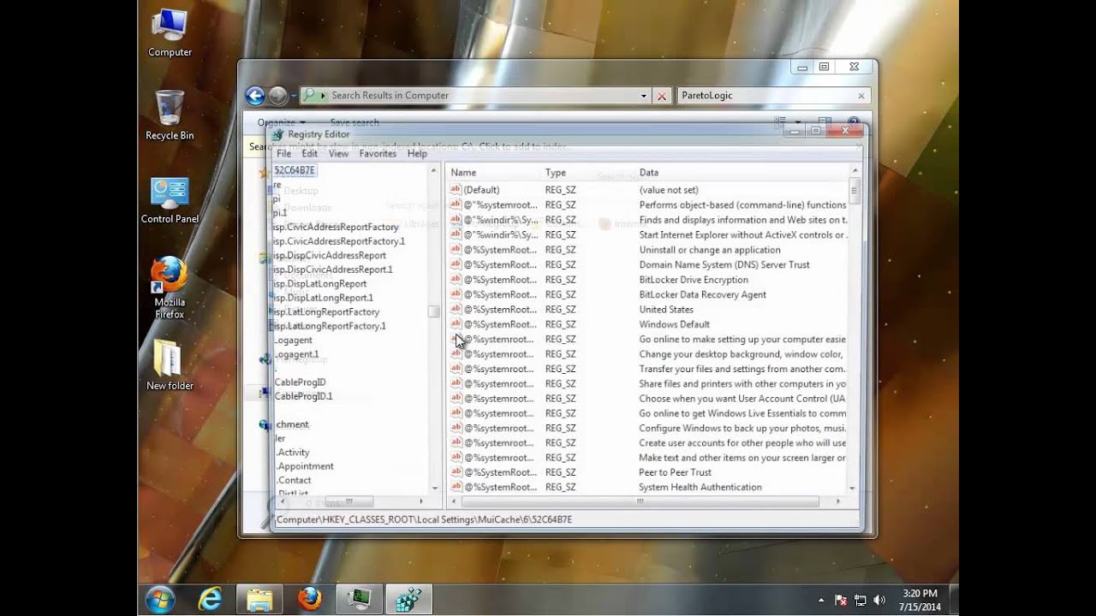Switch to Registry Editor taskbar button
Viewport: 1096px width, 616px height.
point(408,599)
